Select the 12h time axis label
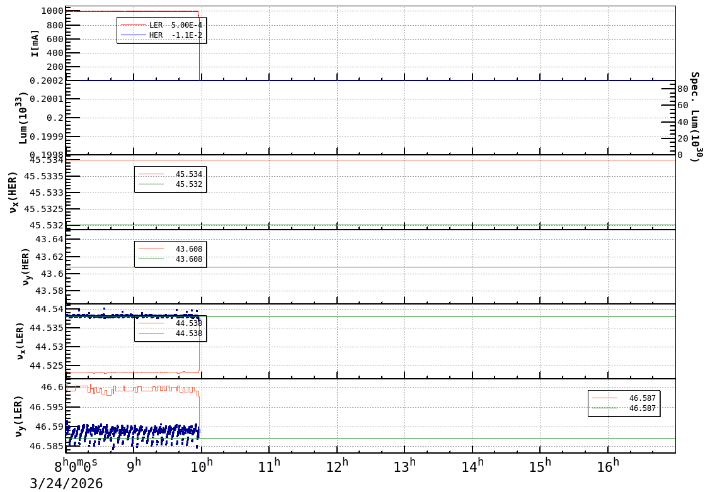This screenshot has height=492, width=727. point(337,466)
